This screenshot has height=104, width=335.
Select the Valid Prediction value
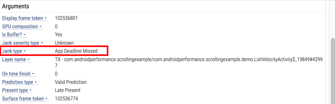pos(71,82)
